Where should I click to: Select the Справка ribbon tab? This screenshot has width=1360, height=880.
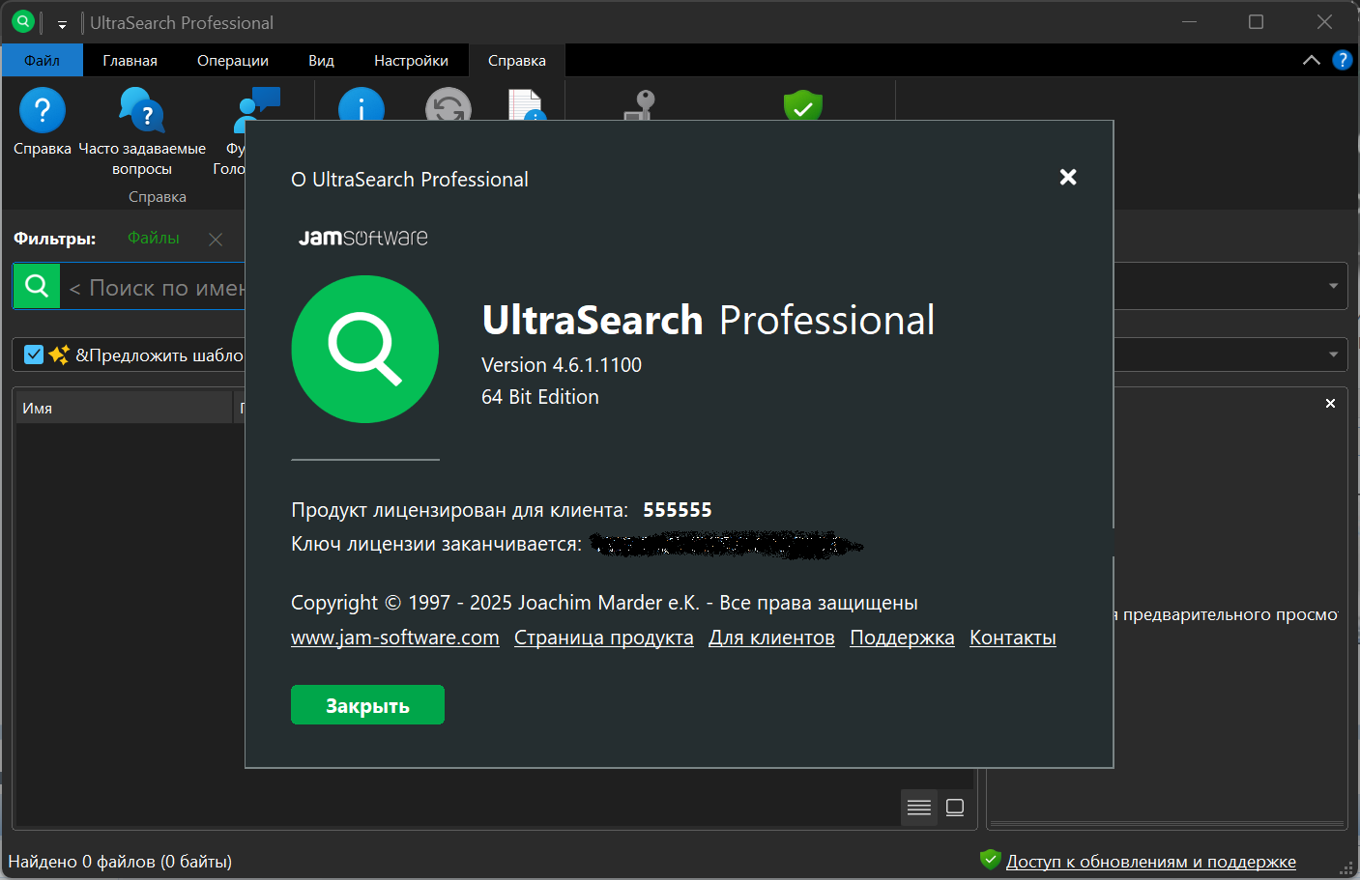click(517, 60)
